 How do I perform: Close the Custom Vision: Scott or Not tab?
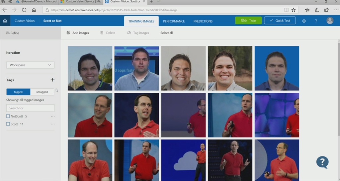[x=144, y=2]
